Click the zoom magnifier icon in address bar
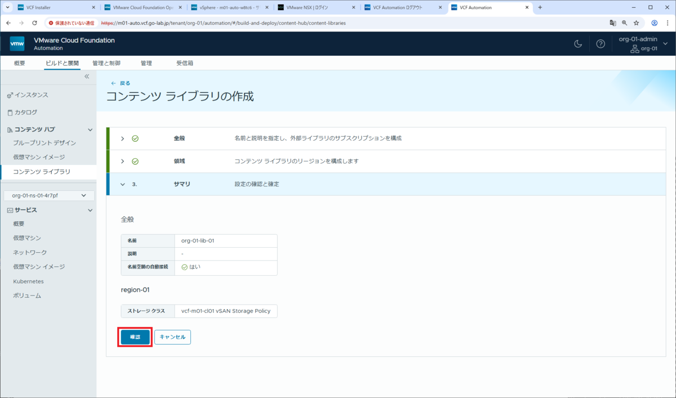This screenshot has height=398, width=676. (625, 23)
